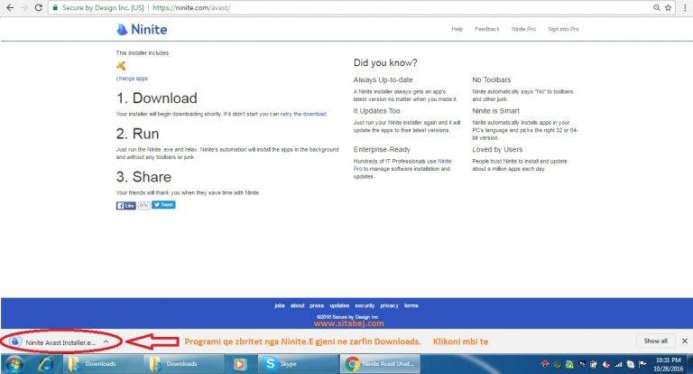Click Sign into Pro
The image size is (693, 374).
(x=563, y=29)
